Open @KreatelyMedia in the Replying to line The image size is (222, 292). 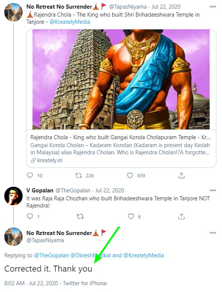coord(143,255)
